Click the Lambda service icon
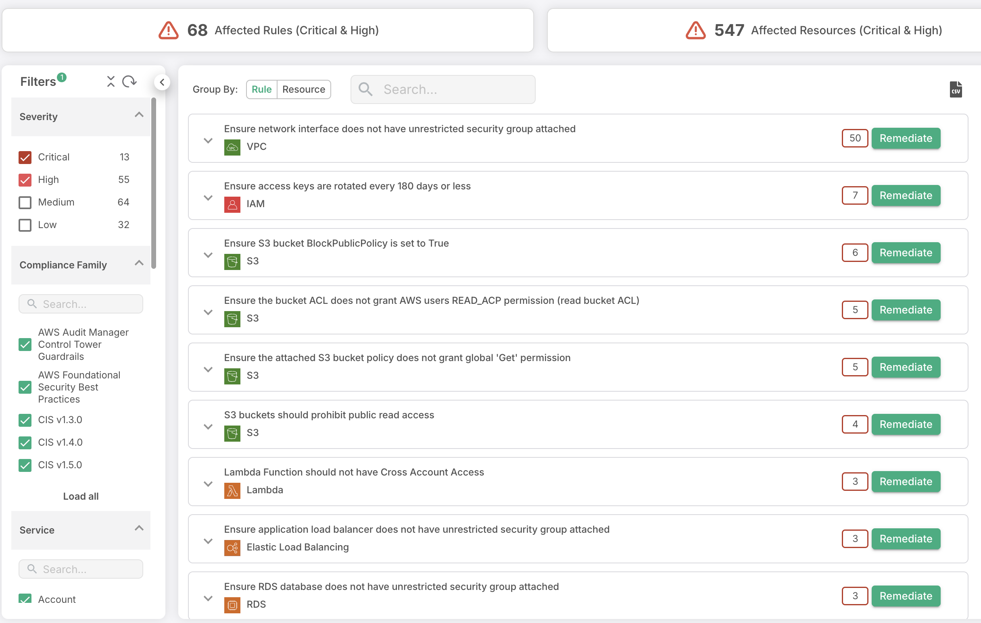Image resolution: width=981 pixels, height=623 pixels. (x=232, y=490)
